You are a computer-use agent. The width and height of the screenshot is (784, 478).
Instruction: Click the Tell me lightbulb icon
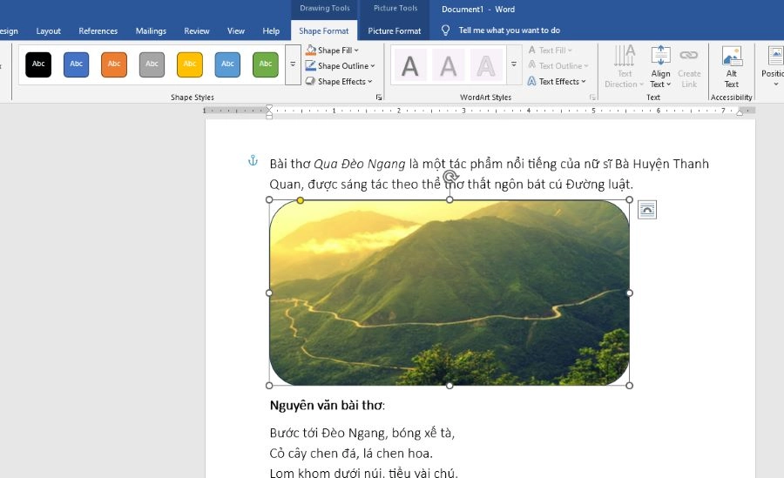[x=445, y=30]
